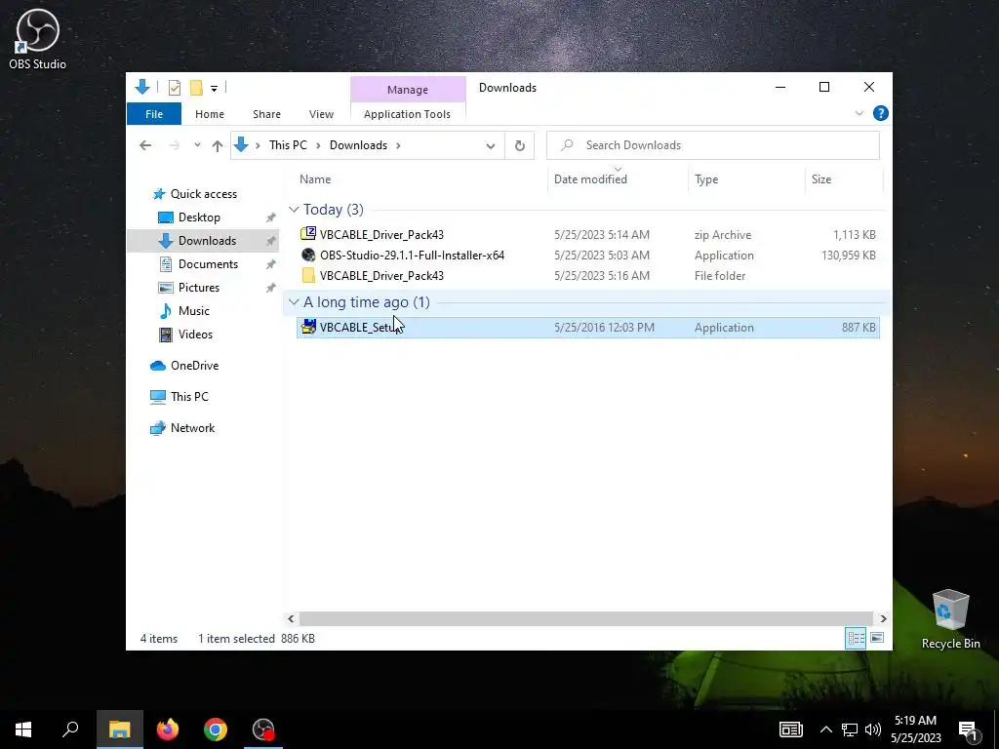Open Customize Quick Access Toolbar dropdown

(214, 89)
